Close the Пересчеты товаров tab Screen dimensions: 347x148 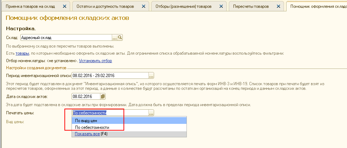278,6
